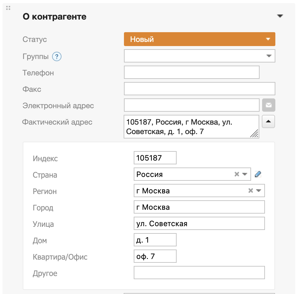Click the Электронный адрес input field
The height and width of the screenshot is (294, 299).
191,105
